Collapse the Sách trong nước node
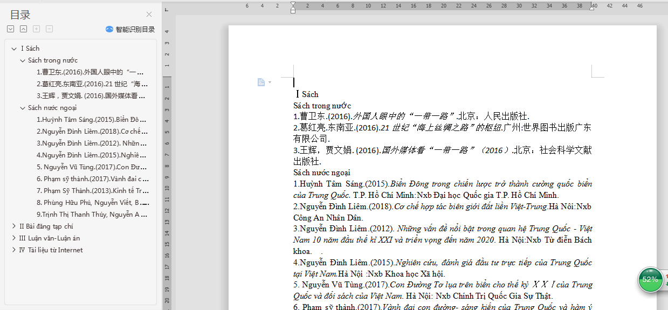668x310 pixels. coord(22,60)
